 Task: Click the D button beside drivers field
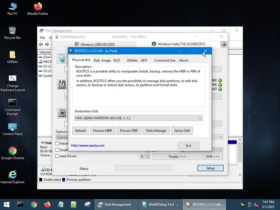click(142, 157)
